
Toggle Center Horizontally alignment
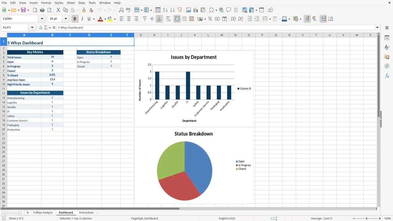coord(129,19)
